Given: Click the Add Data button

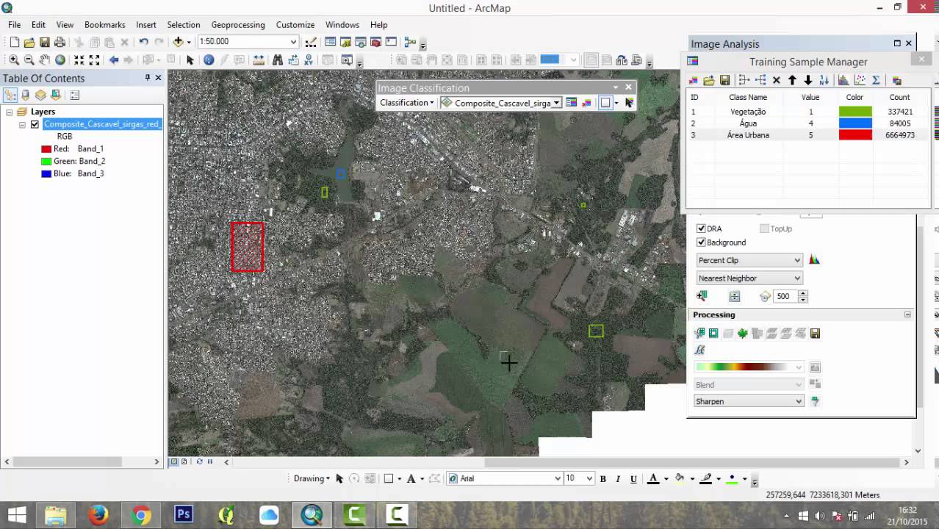Looking at the screenshot, I should [x=179, y=42].
